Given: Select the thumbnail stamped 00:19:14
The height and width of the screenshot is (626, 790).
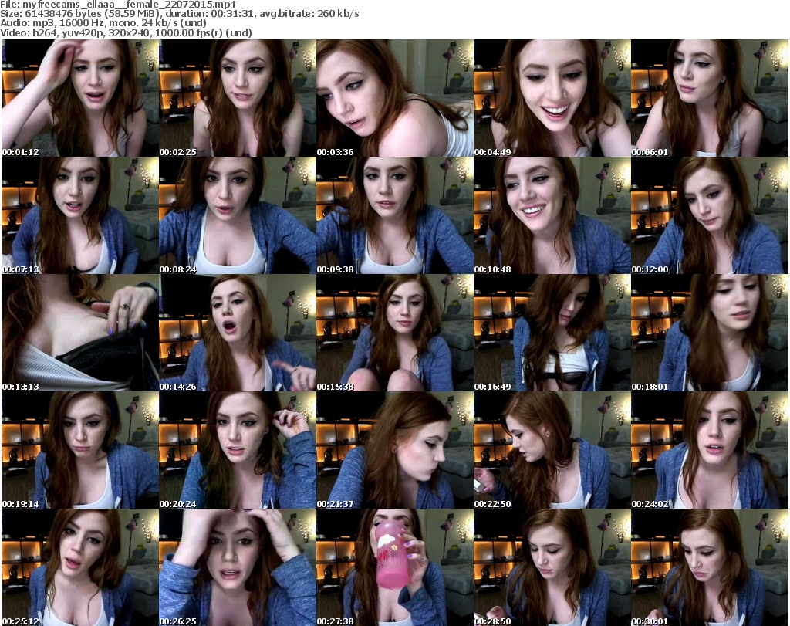Looking at the screenshot, I should point(80,450).
